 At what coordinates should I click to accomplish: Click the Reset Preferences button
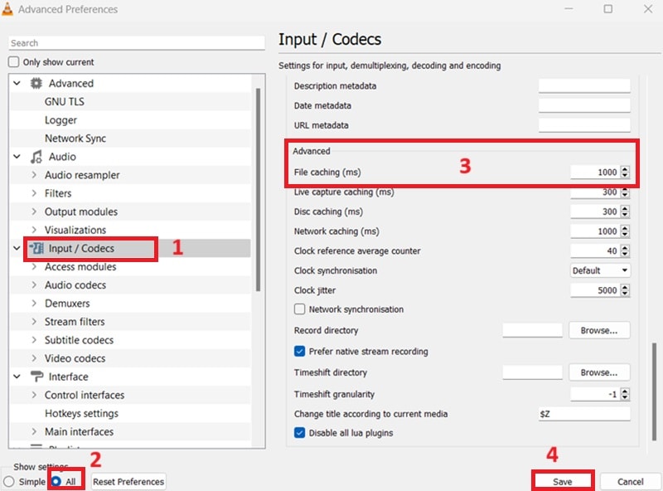[x=128, y=482]
